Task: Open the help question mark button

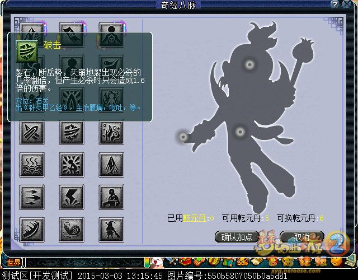Action: click(335, 4)
